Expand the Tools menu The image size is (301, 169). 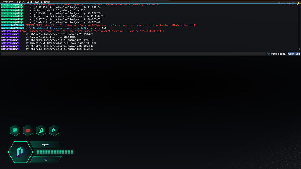tap(38, 2)
